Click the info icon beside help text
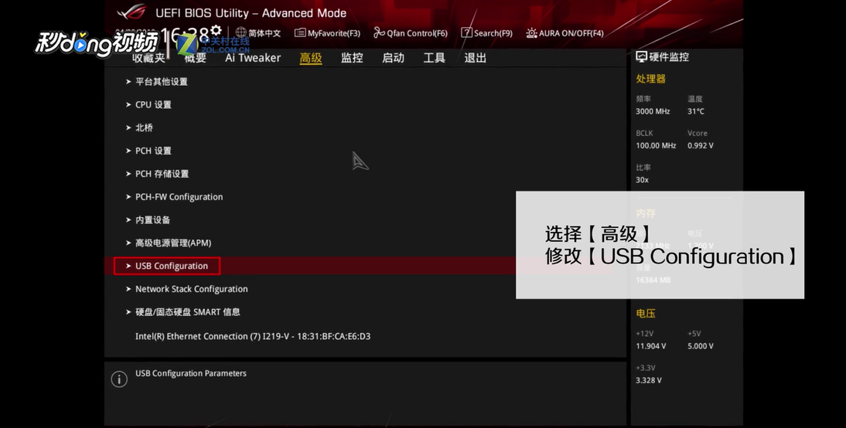The width and height of the screenshot is (846, 428). point(119,379)
